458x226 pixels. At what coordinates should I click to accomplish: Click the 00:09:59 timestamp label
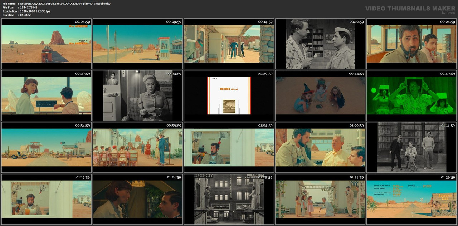[x=174, y=22]
